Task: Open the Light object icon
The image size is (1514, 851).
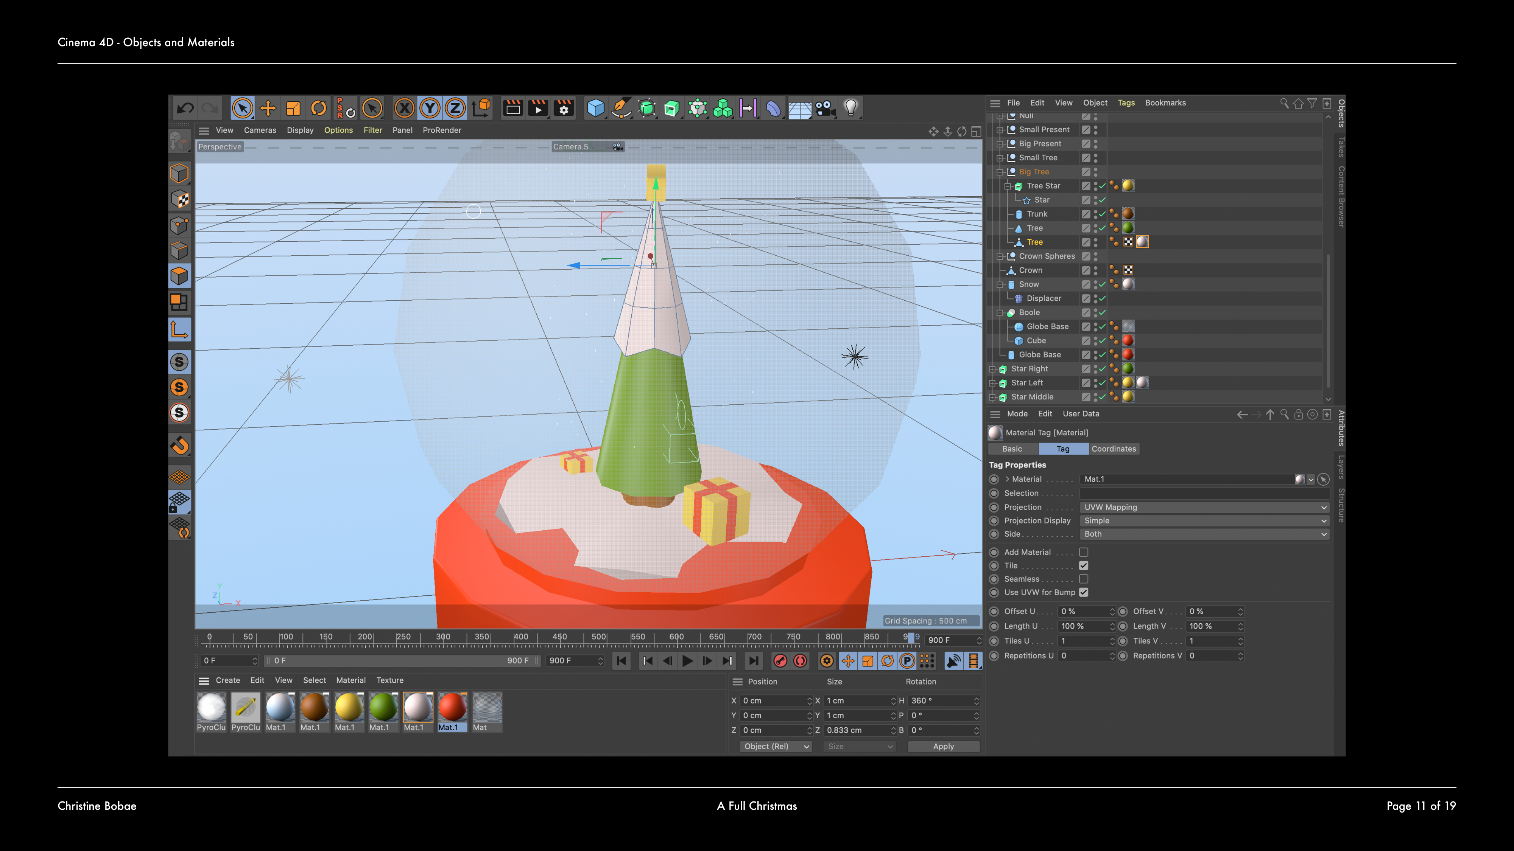Action: pos(850,108)
